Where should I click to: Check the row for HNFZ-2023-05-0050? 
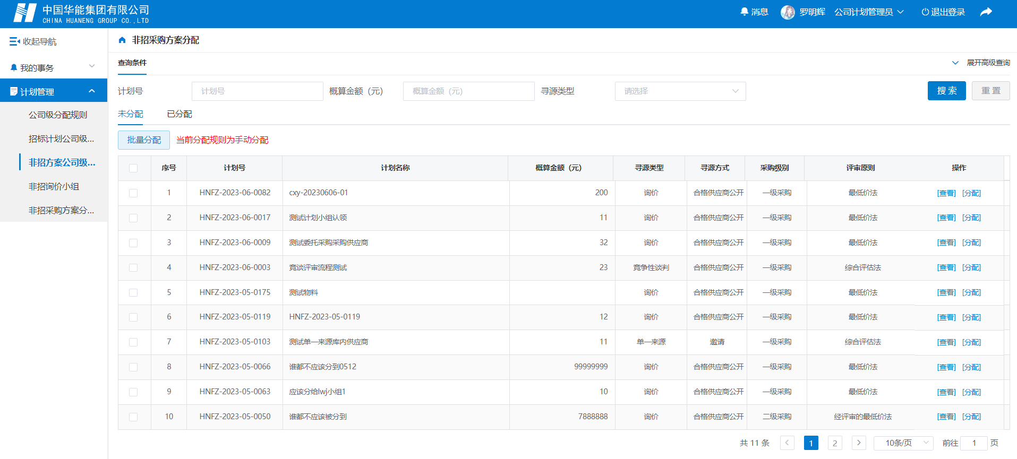click(133, 417)
